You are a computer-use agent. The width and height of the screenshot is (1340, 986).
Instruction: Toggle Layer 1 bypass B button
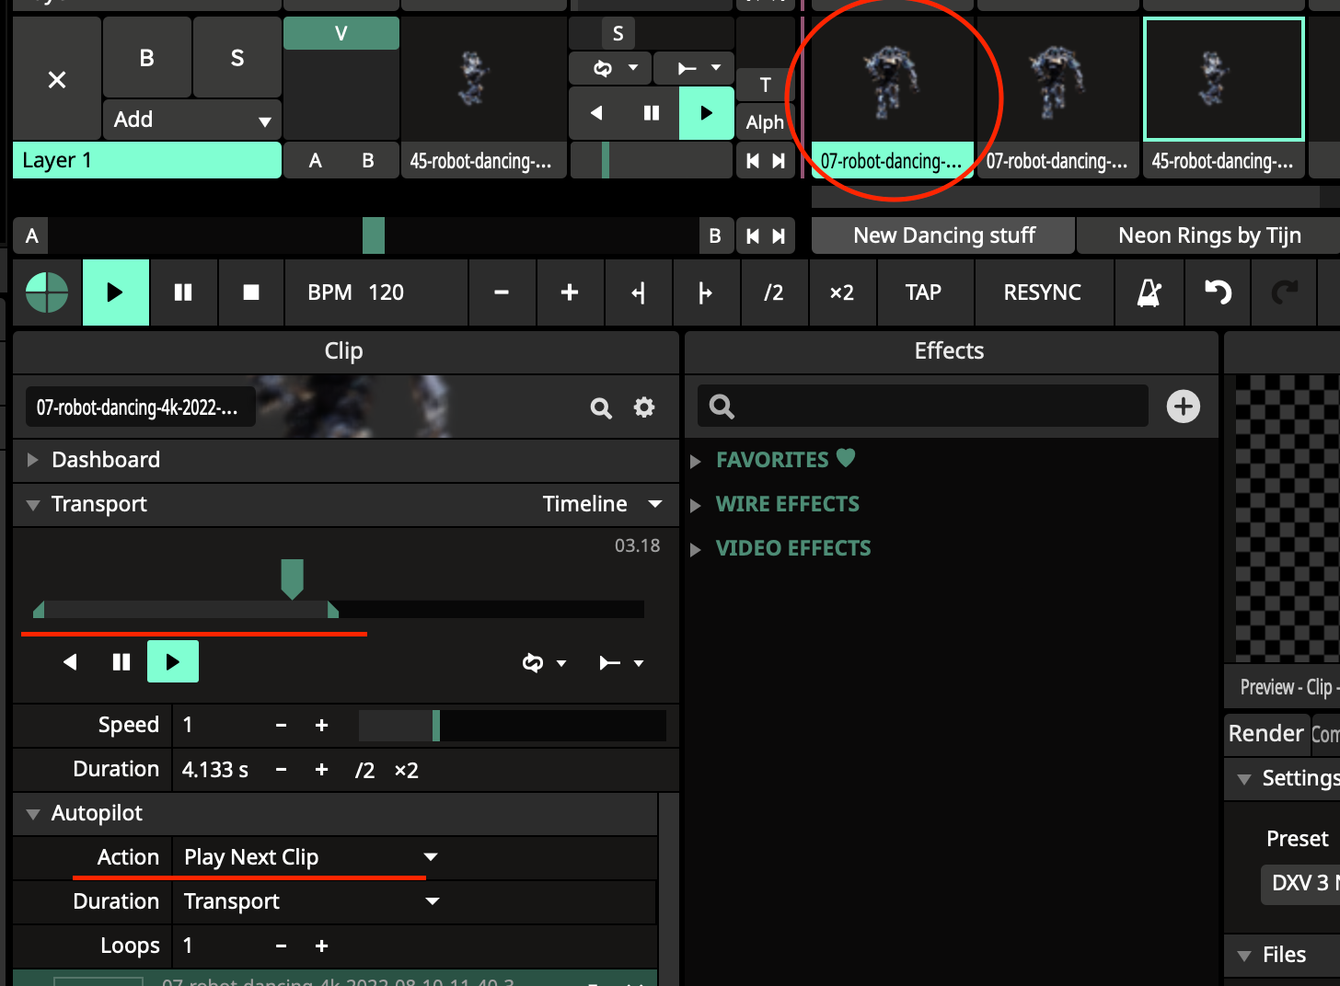pyautogui.click(x=146, y=58)
